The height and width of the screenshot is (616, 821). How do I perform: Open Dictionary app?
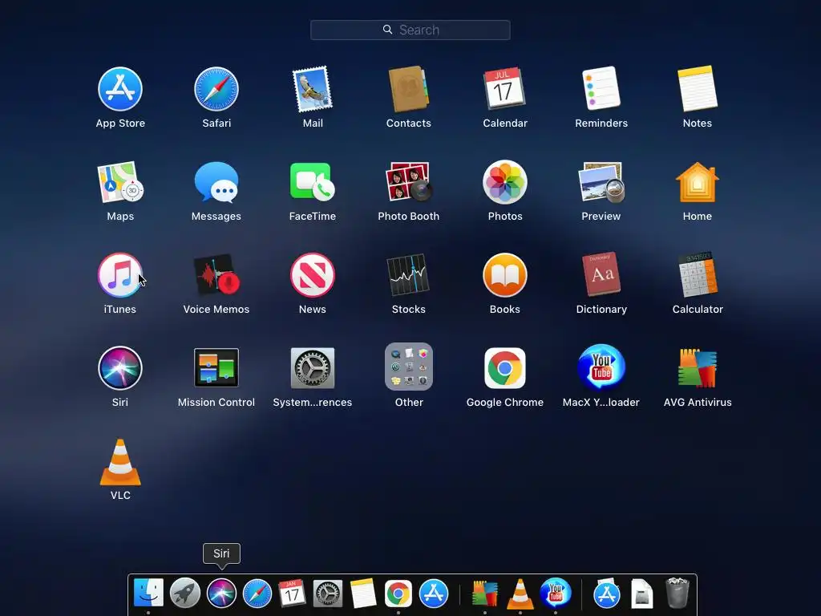coord(601,274)
